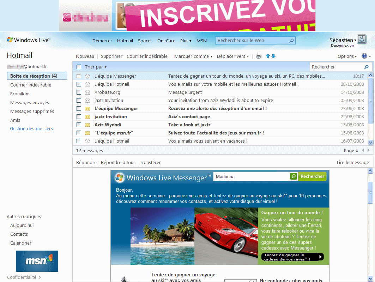Click unread envelope icon for Aziz Wydadi
This screenshot has width=375, height=282.
[87, 125]
